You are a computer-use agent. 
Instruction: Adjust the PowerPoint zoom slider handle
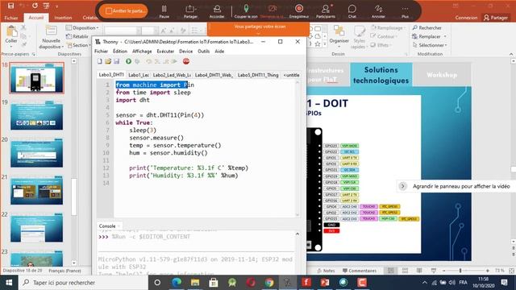click(x=460, y=271)
